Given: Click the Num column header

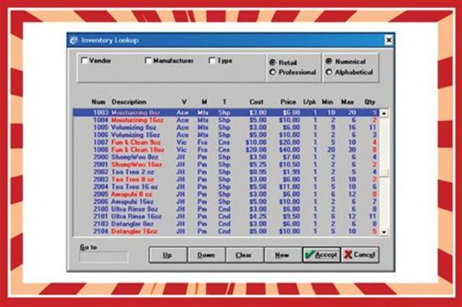Looking at the screenshot, I should [98, 102].
